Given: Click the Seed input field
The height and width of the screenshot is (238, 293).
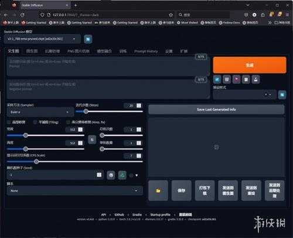Looking at the screenshot, I should [55, 175].
